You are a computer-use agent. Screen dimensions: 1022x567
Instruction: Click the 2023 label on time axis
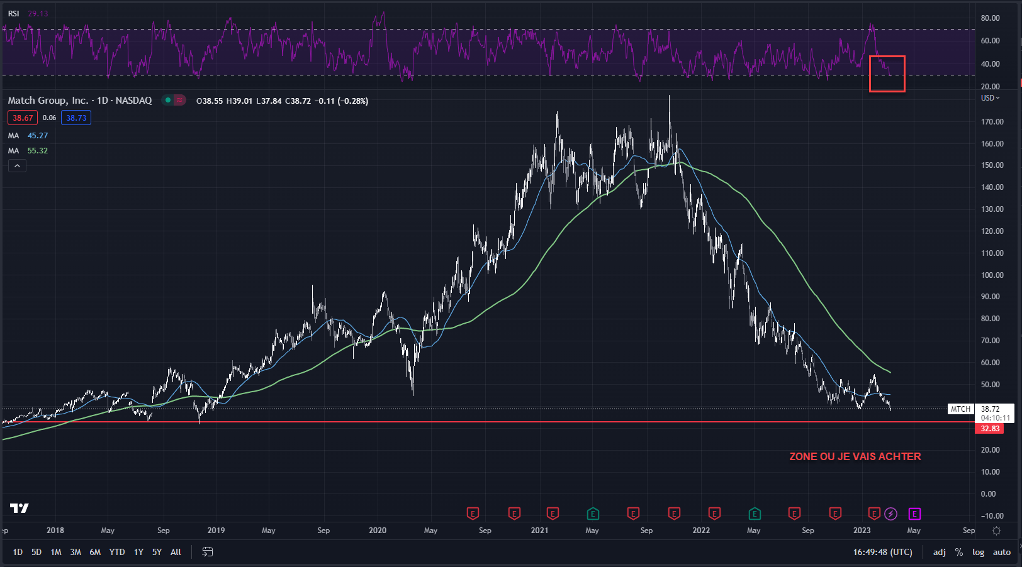coord(862,531)
